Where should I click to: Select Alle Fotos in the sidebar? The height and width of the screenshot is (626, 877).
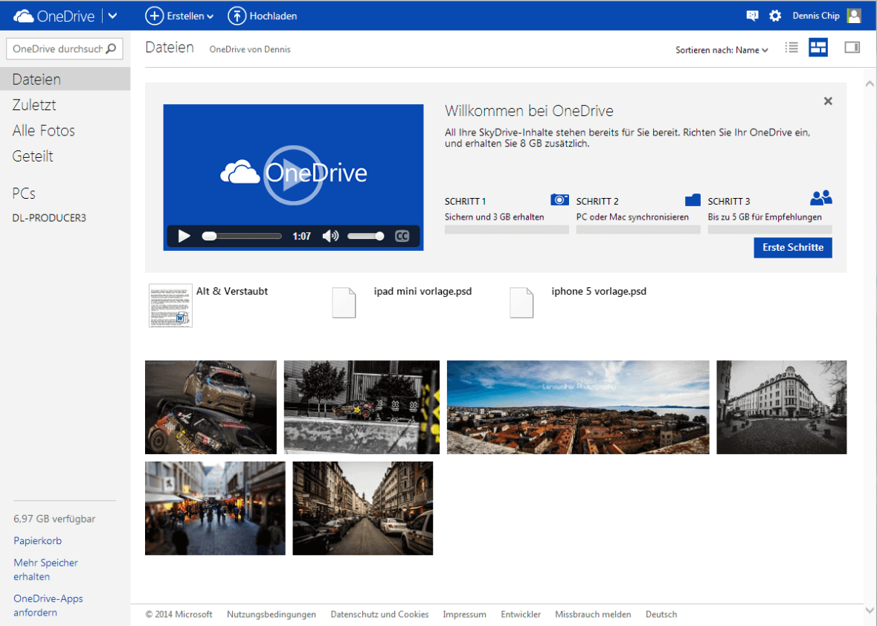coord(43,130)
